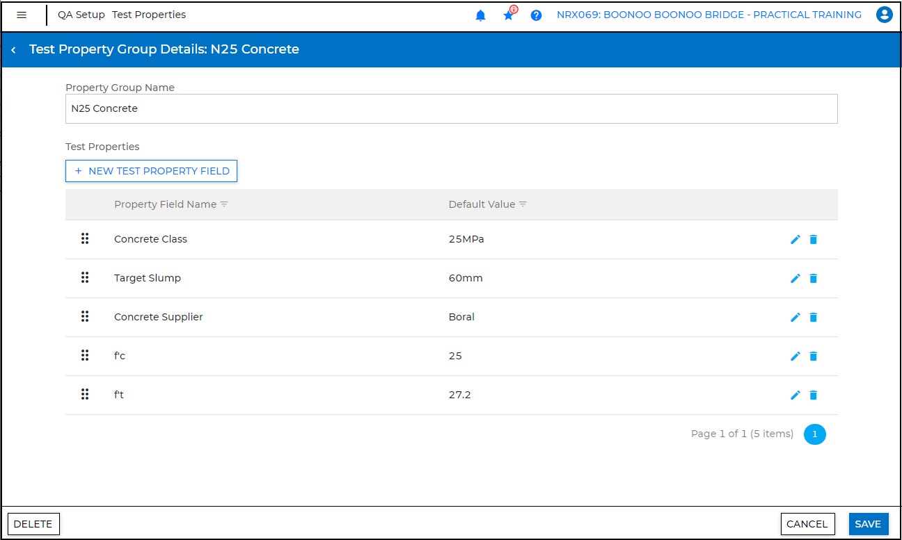Open the user account profile icon
This screenshot has width=902, height=540.
(884, 15)
